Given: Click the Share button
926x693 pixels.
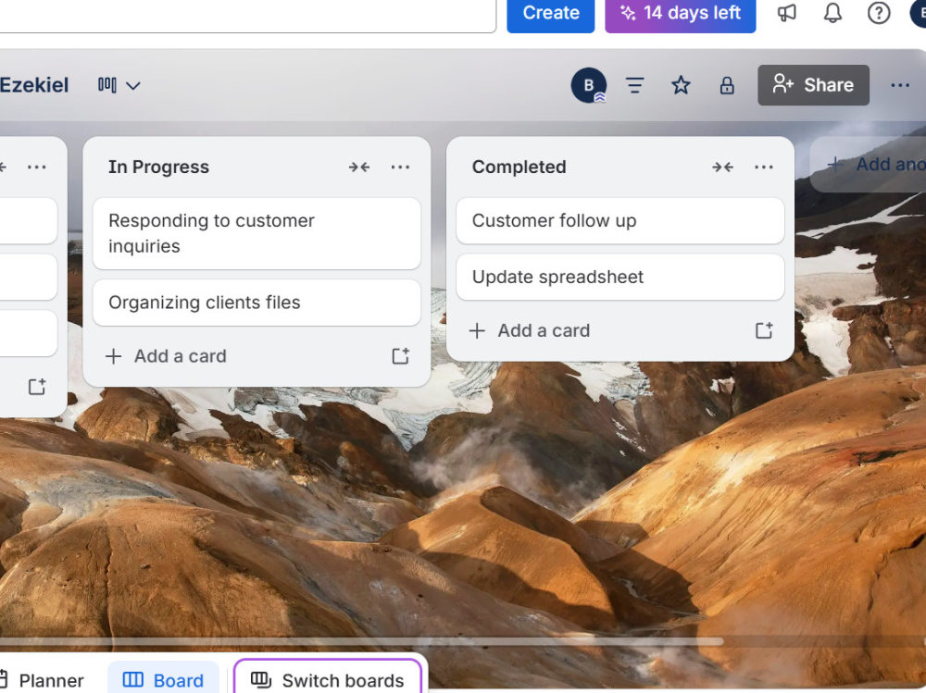Looking at the screenshot, I should 813,85.
